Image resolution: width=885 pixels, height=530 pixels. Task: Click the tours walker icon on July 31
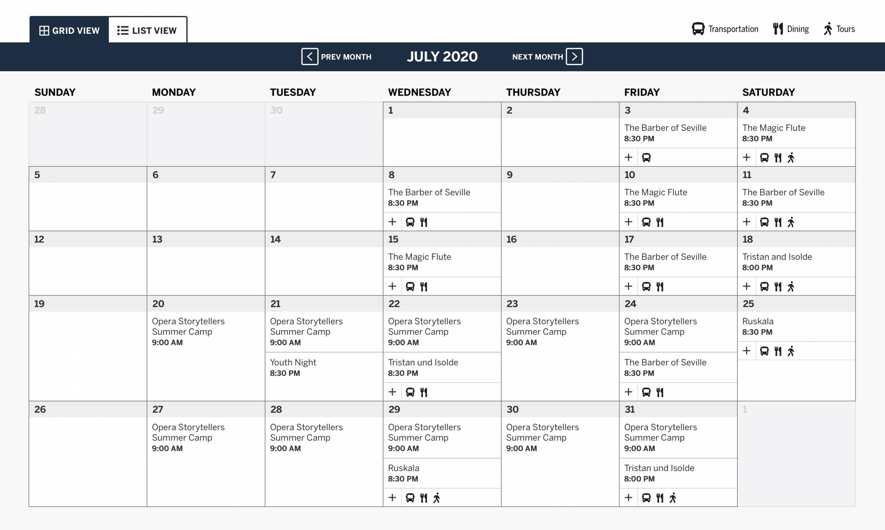[673, 498]
